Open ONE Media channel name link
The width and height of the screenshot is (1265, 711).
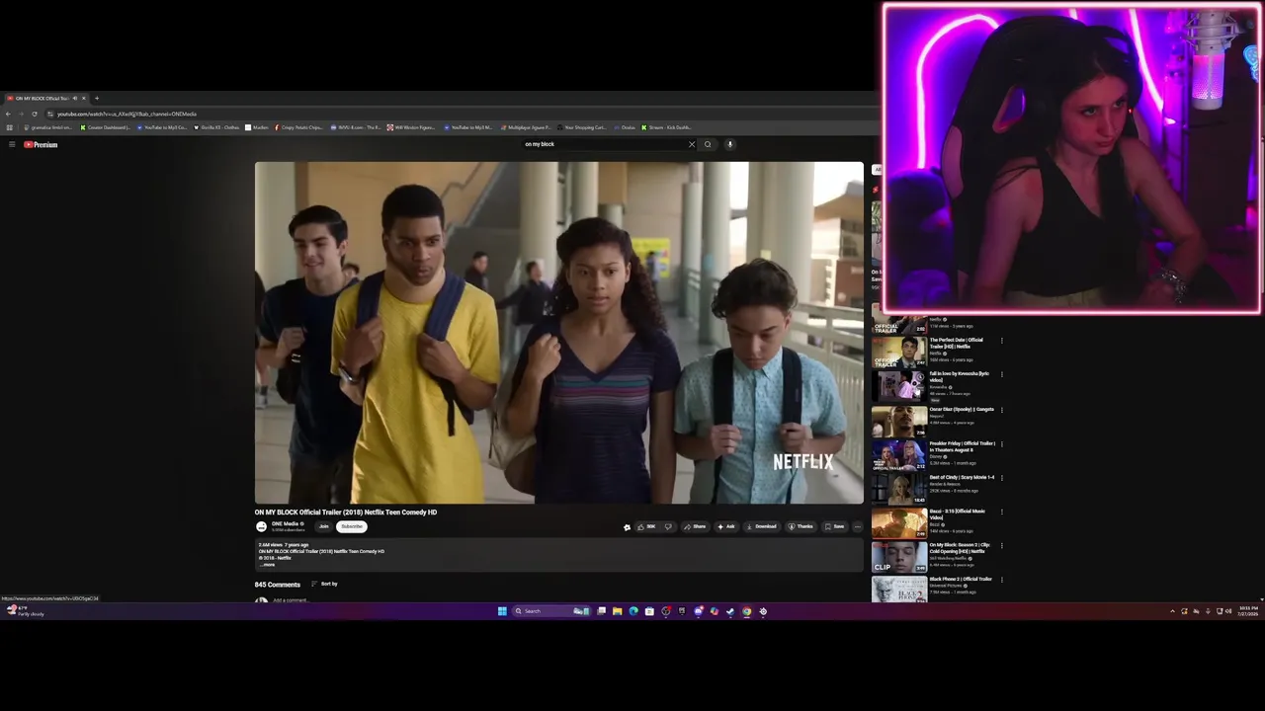(285, 524)
